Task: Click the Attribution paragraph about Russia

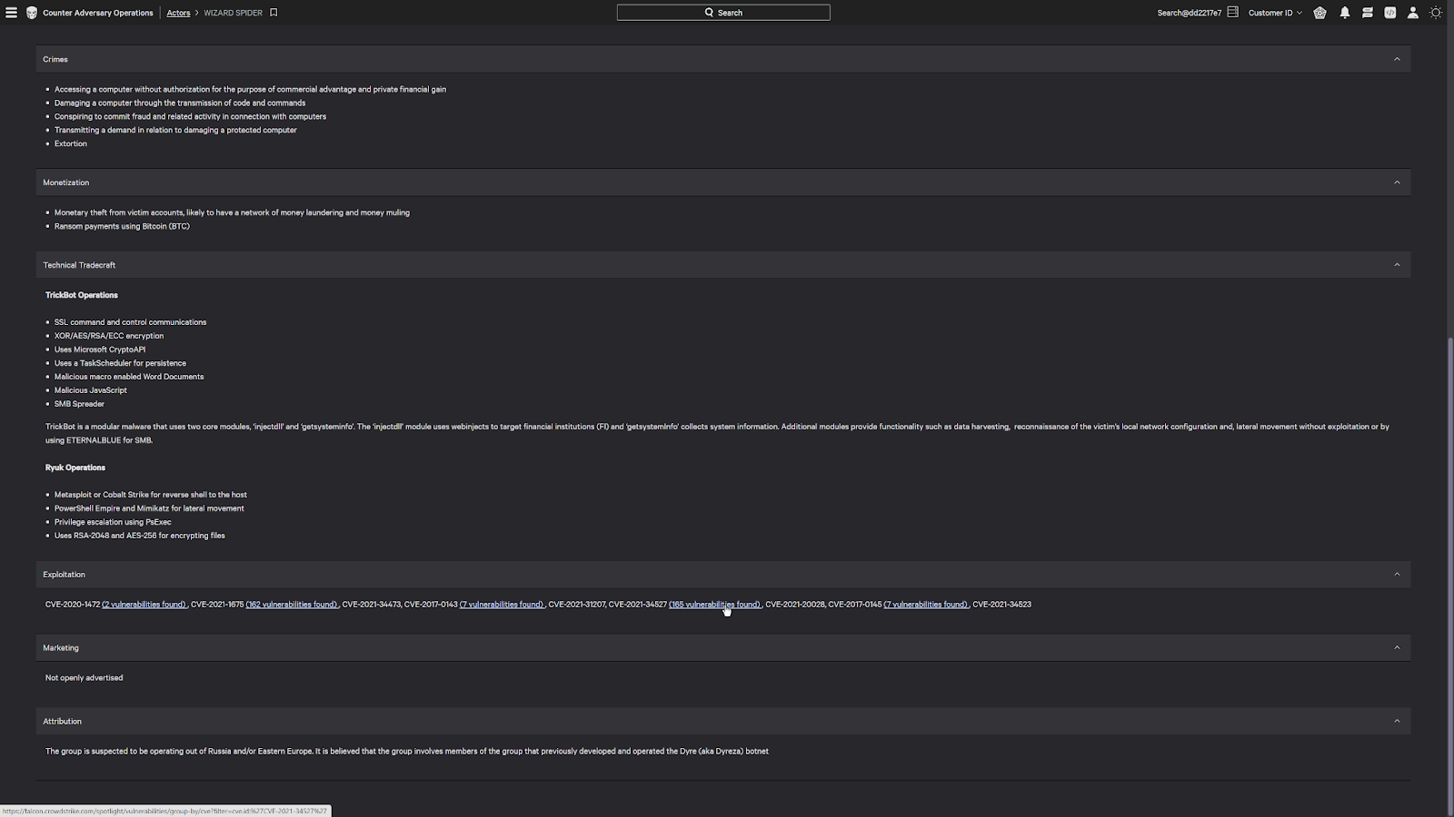Action: coord(407,752)
